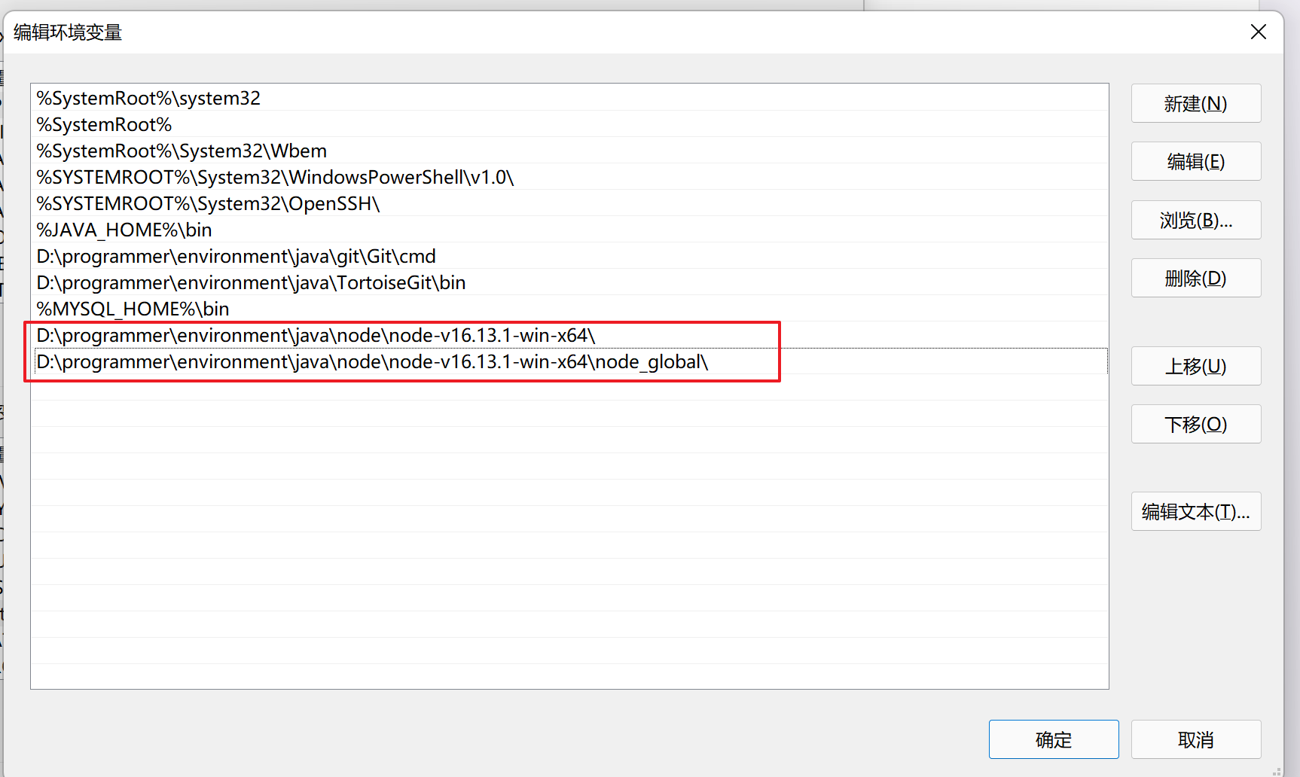Select the WindowsPowerShell v1.0 path entry
Image resolution: width=1300 pixels, height=777 pixels.
click(274, 177)
